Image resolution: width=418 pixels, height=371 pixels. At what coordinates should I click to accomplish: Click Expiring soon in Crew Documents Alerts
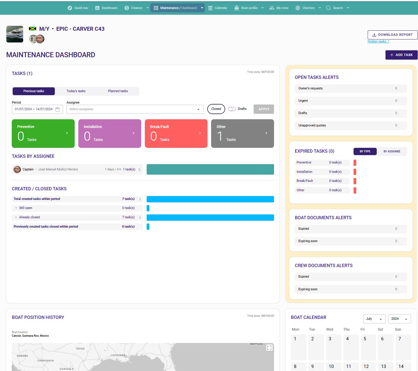click(x=351, y=289)
